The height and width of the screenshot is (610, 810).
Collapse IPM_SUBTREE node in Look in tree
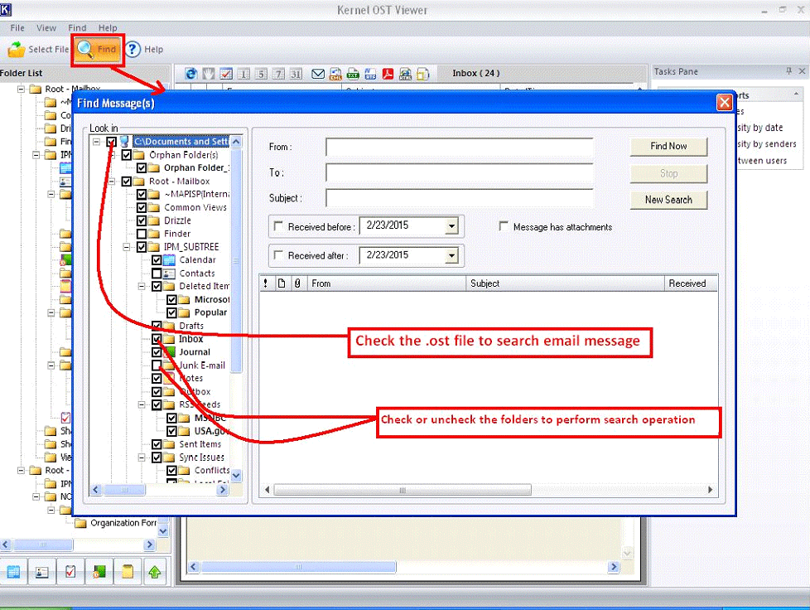coord(127,247)
